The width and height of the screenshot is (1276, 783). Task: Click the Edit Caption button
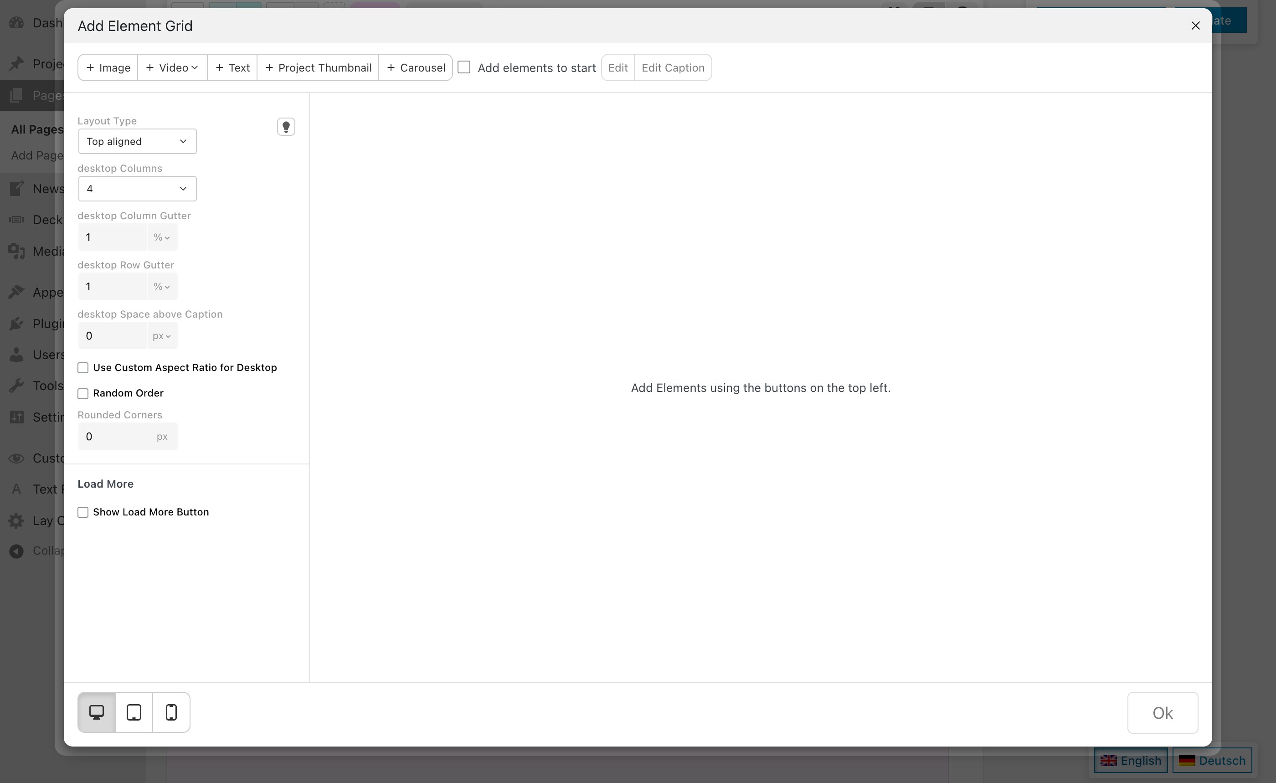pyautogui.click(x=673, y=67)
